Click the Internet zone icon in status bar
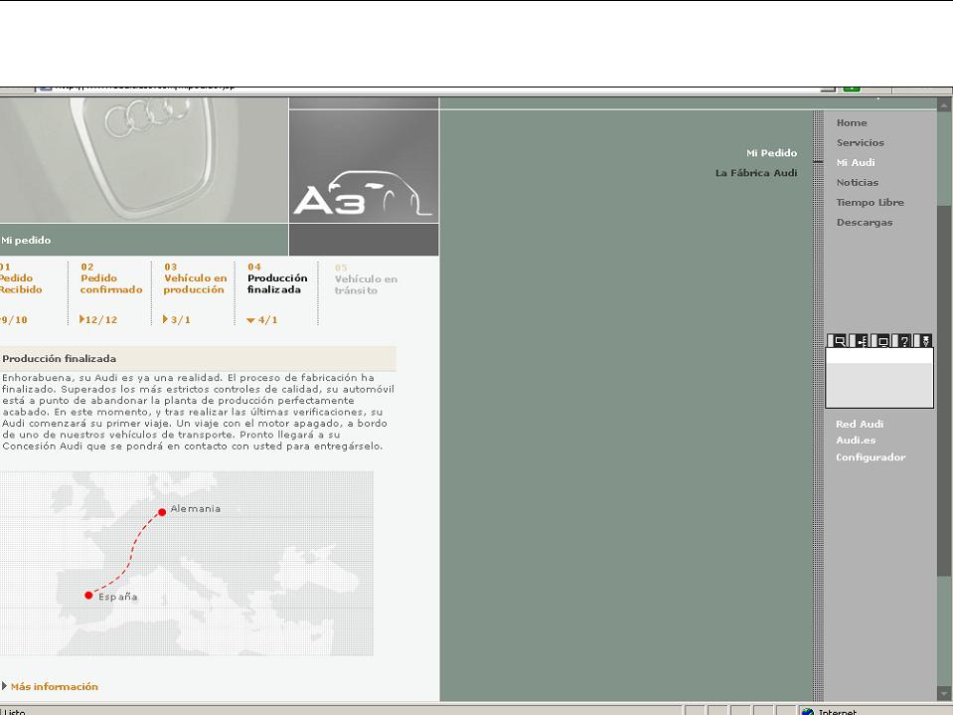The image size is (953, 715). click(x=808, y=711)
